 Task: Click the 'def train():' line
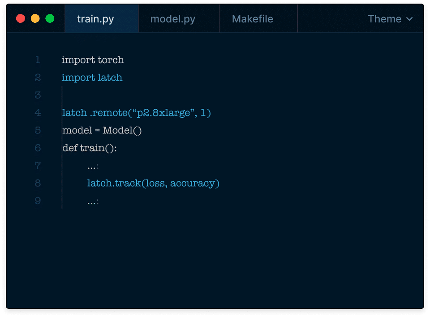coord(90,148)
